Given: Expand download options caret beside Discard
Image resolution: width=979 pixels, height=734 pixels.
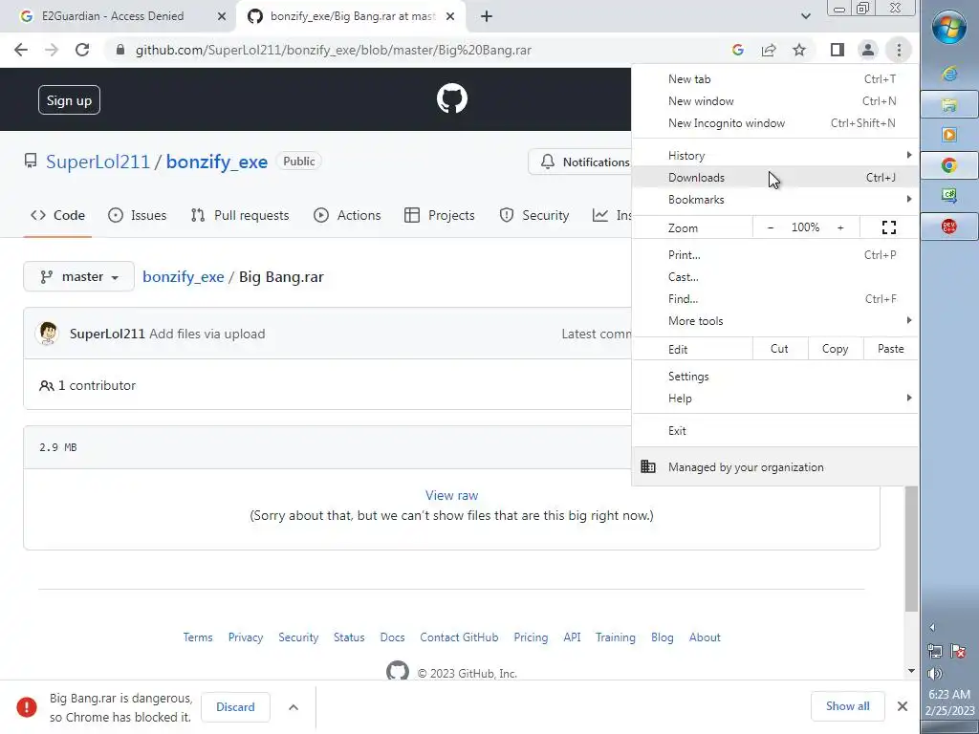Looking at the screenshot, I should coord(294,707).
